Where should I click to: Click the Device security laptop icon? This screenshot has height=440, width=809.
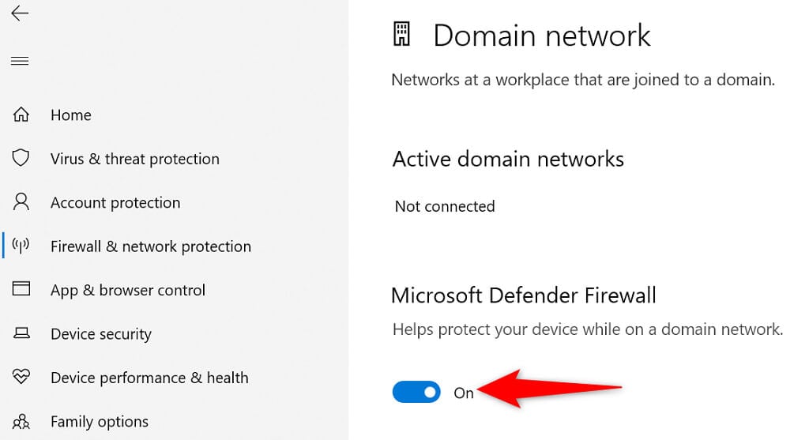tap(21, 334)
